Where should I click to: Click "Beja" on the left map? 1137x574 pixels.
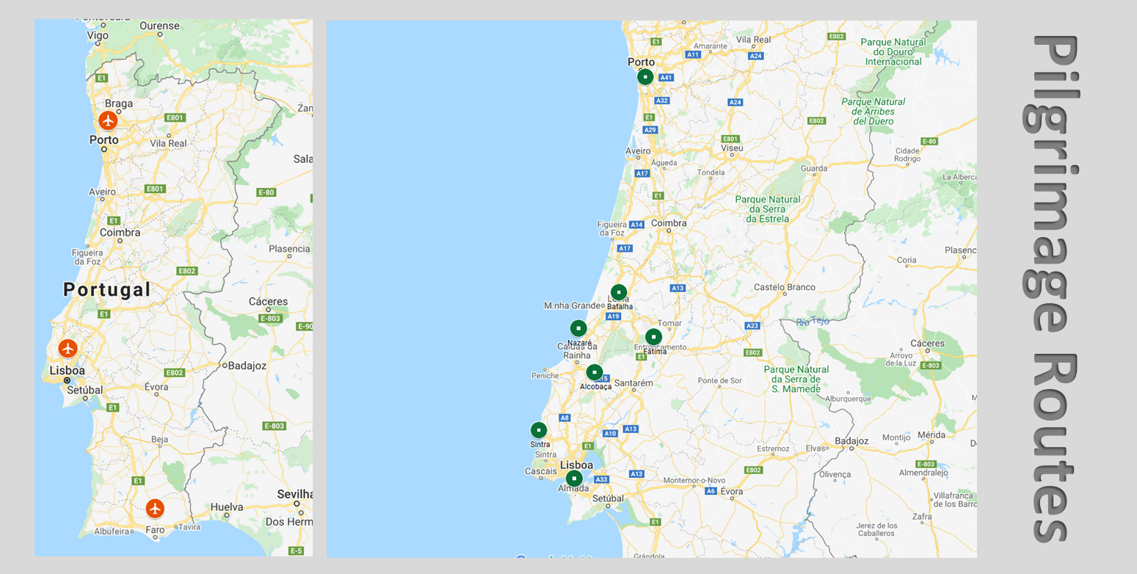159,440
